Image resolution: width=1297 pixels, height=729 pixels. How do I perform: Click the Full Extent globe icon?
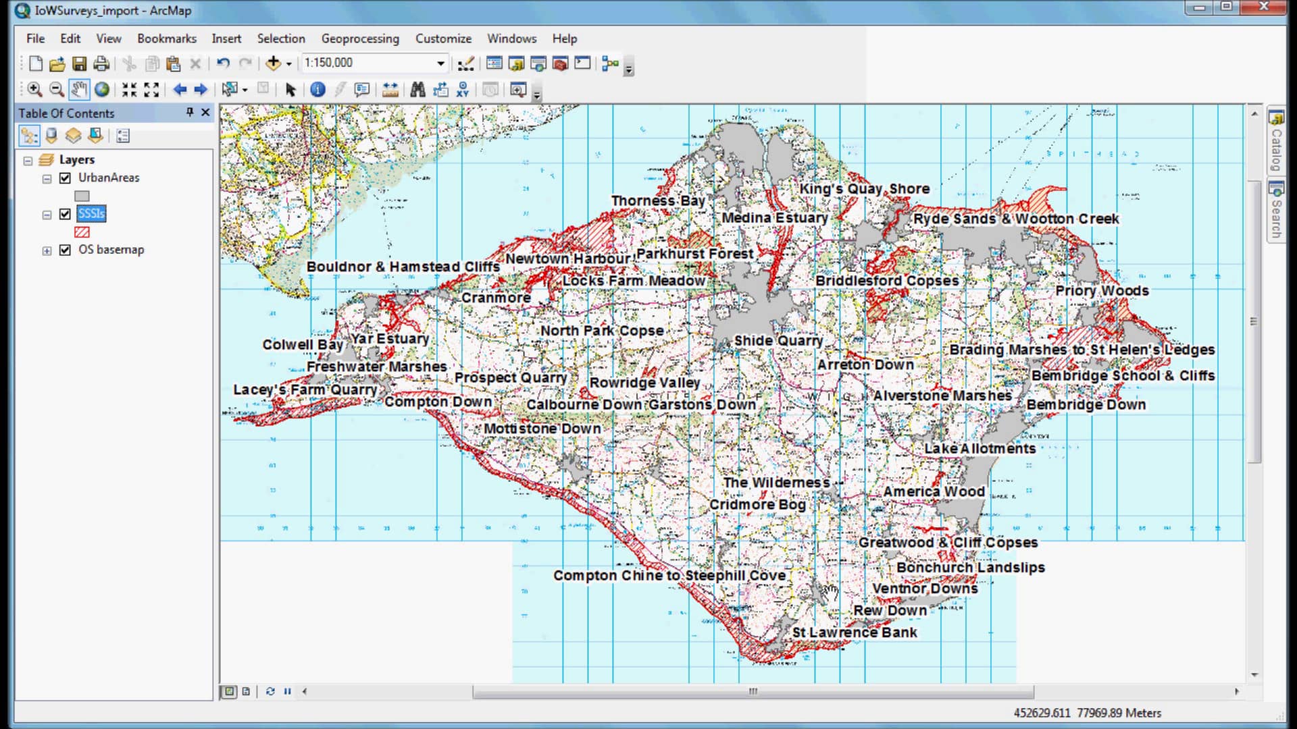[102, 89]
